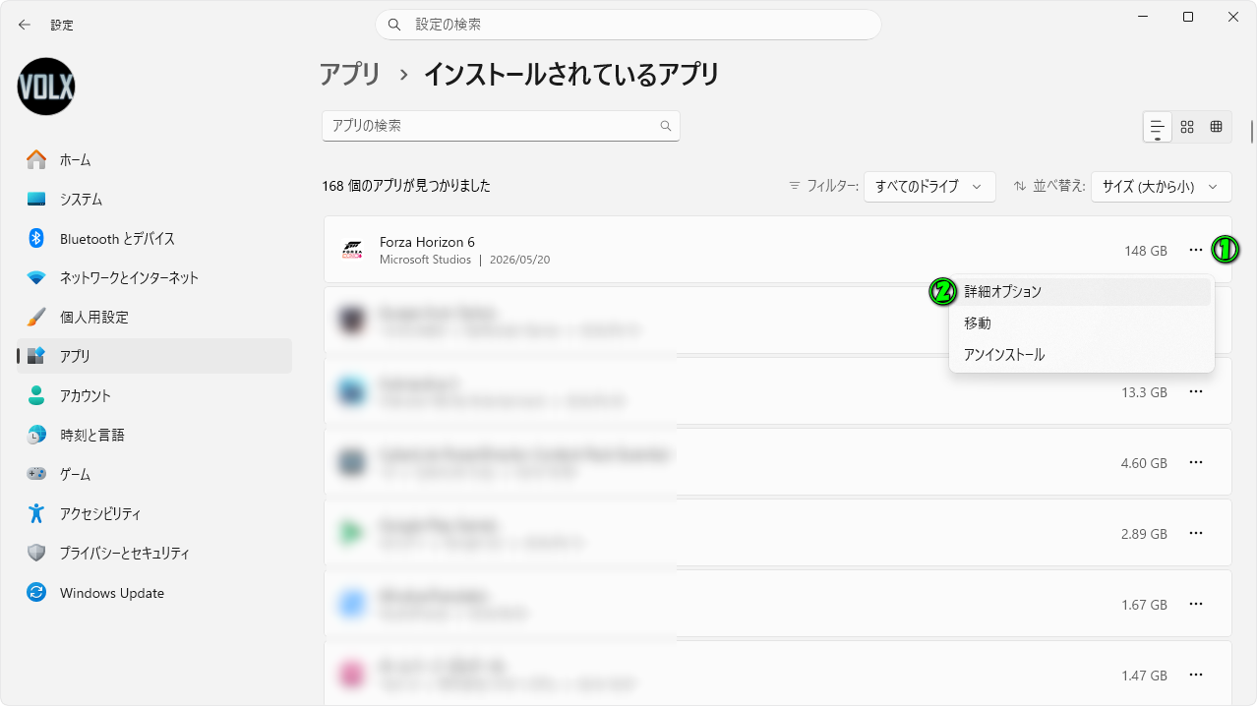Click the アプリ breadcrumb link

[x=350, y=74]
